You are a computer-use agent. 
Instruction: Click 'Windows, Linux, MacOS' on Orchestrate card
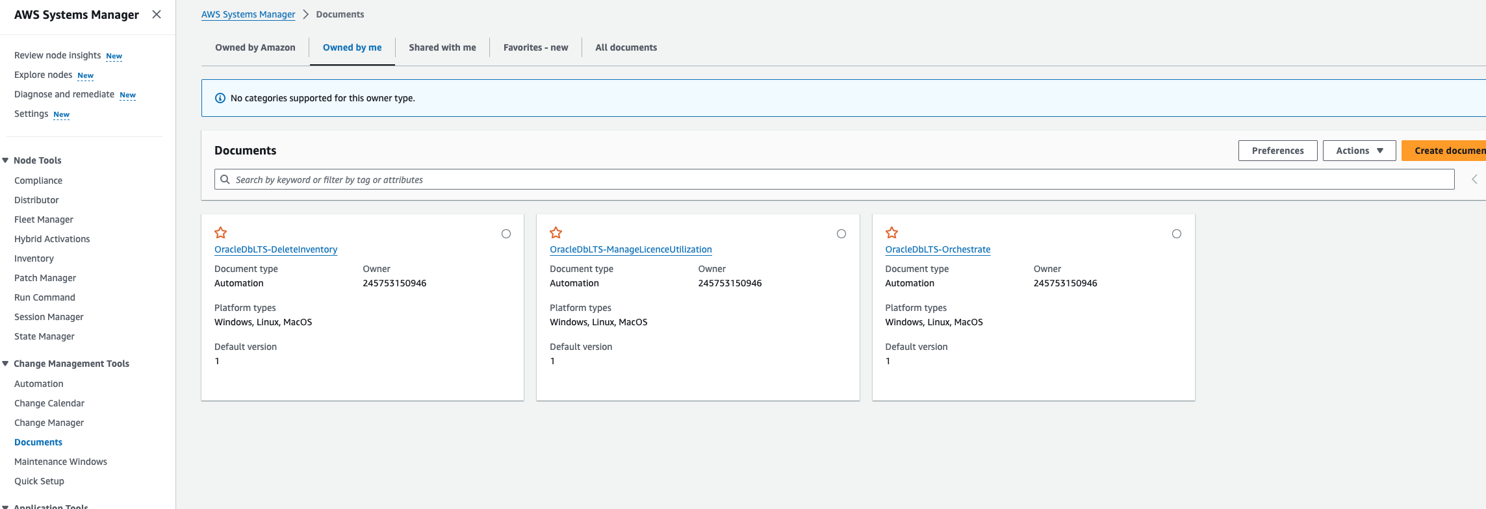point(934,322)
